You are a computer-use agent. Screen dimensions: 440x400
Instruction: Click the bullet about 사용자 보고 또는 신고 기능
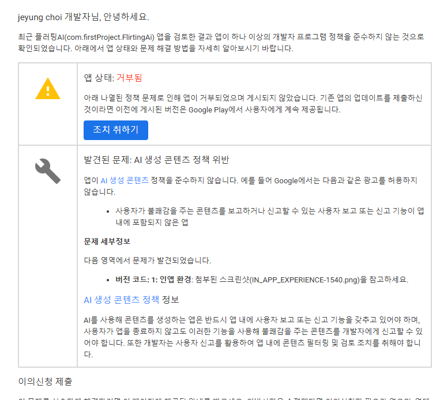click(270, 217)
